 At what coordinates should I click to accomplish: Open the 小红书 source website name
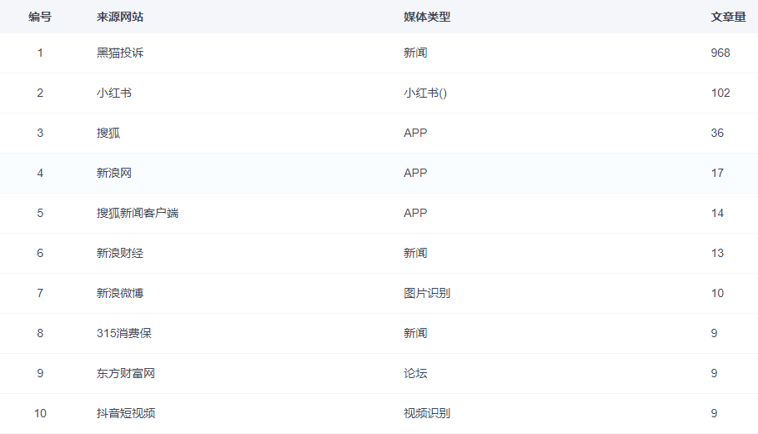113,93
